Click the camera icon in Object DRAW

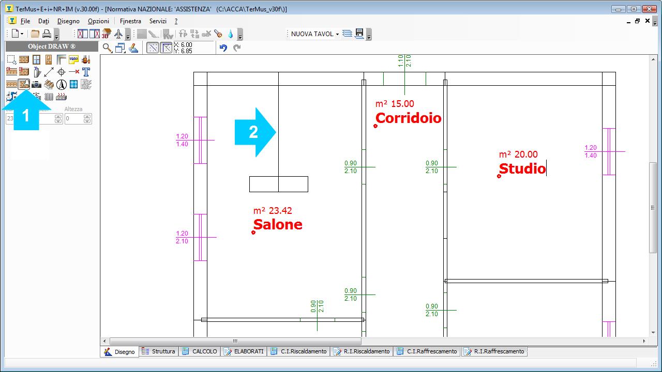click(x=36, y=84)
